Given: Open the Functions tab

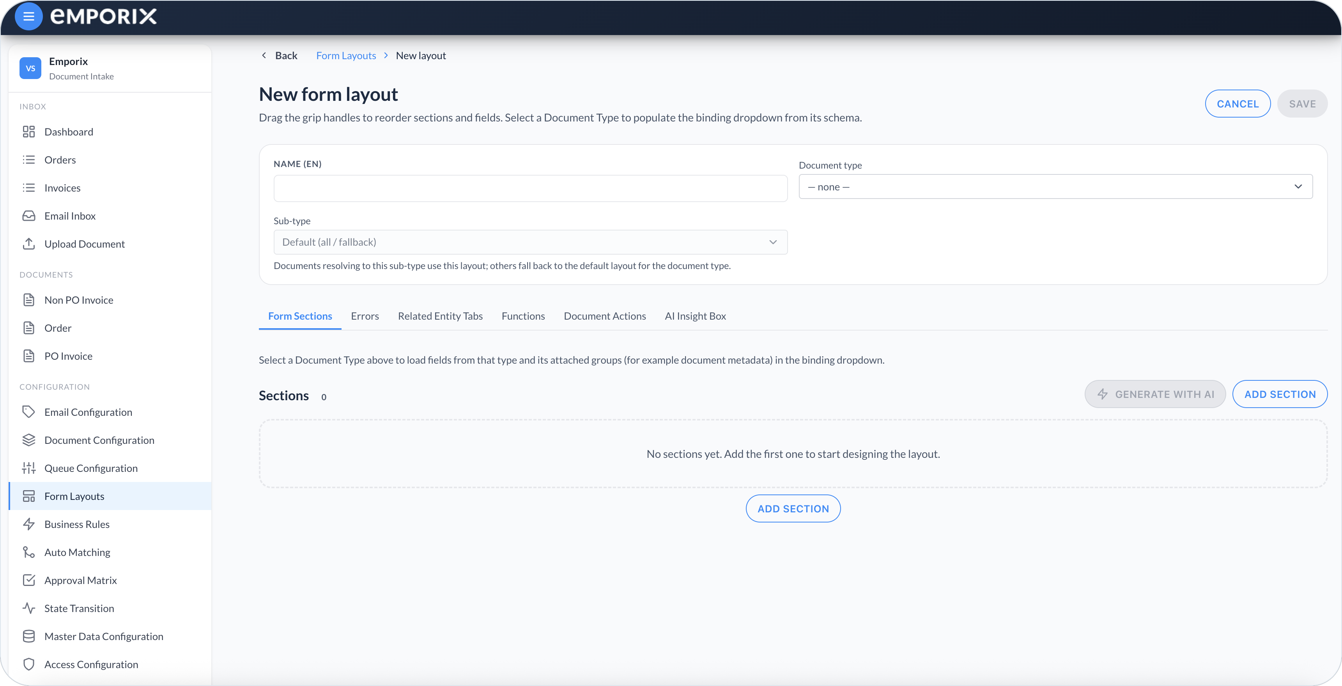Looking at the screenshot, I should click(x=523, y=316).
